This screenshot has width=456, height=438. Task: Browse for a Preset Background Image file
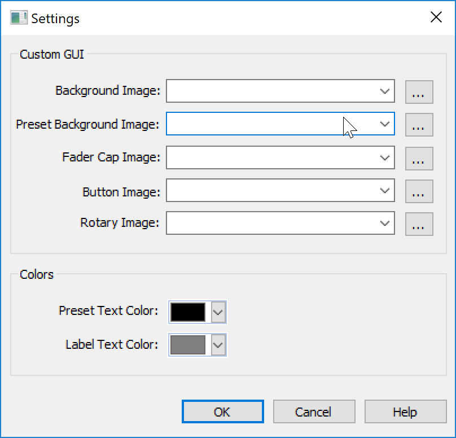419,125
